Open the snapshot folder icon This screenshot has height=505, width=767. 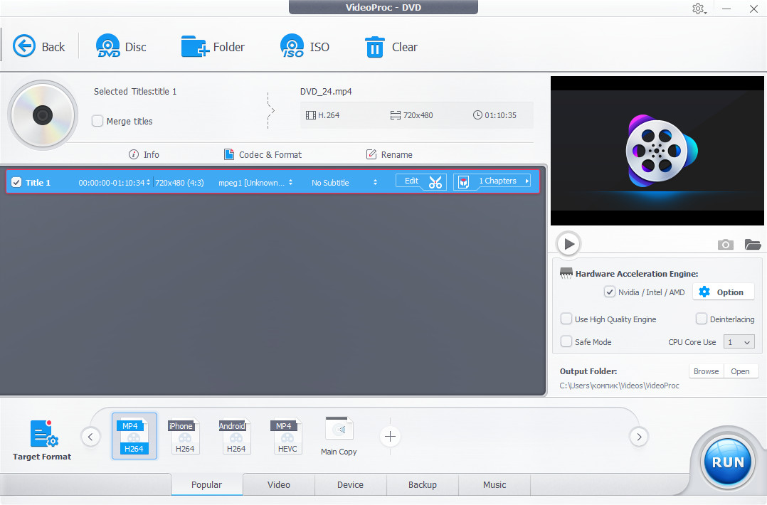tap(752, 244)
